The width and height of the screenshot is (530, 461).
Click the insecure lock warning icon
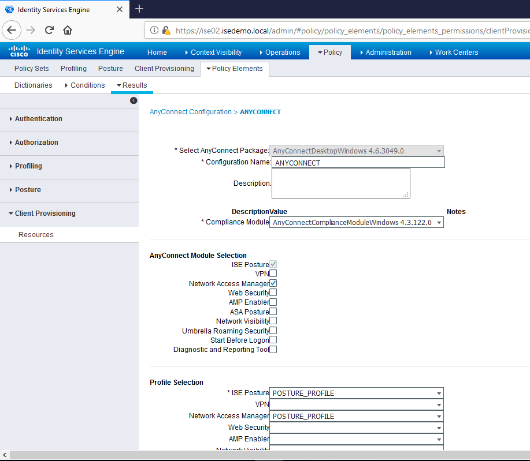pyautogui.click(x=166, y=31)
